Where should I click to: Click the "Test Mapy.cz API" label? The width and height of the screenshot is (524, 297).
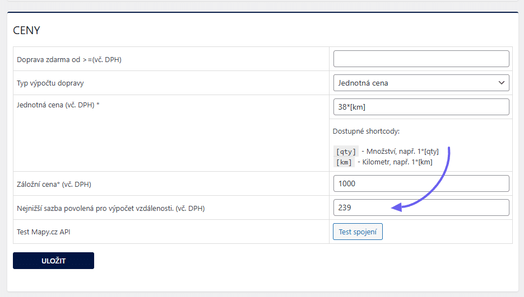pyautogui.click(x=47, y=232)
